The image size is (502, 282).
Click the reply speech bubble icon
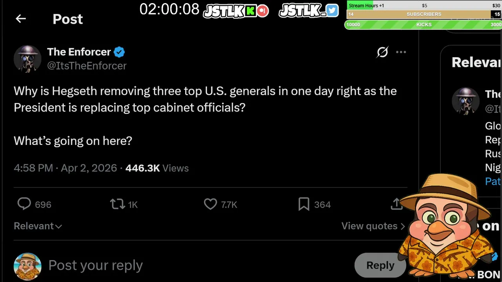(24, 204)
